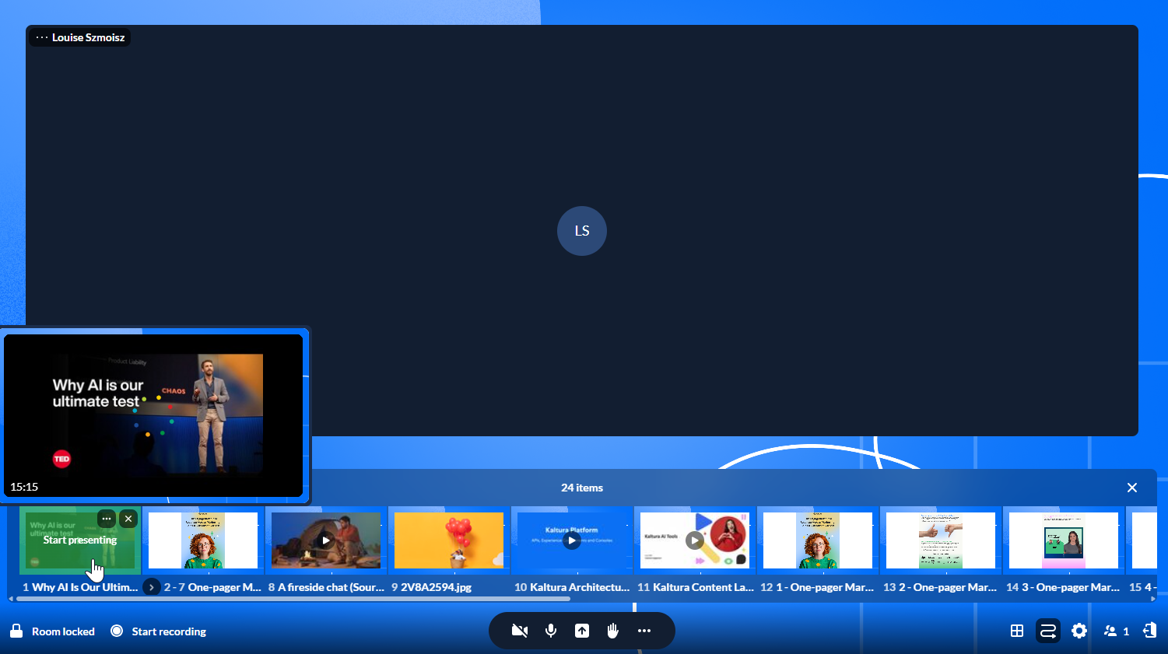Viewport: 1168px width, 654px height.
Task: Click title '10 Kaltura Architectu...'
Action: (x=572, y=587)
